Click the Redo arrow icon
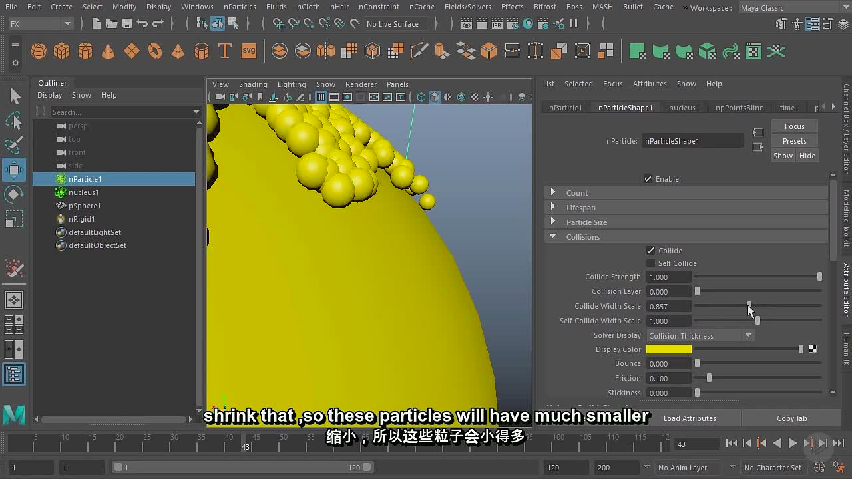 [158, 23]
